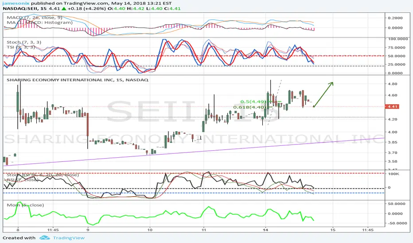Click the 0.5(4.49) Fibonacci level label
The height and width of the screenshot is (243, 413).
point(253,102)
